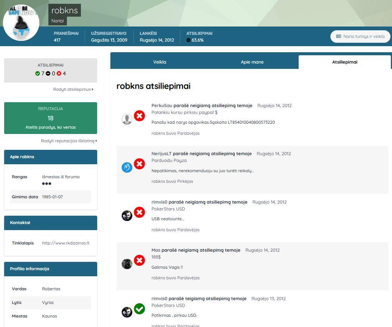The height and width of the screenshot is (327, 392).
Task: Open the Parduodu Payza topic
Action: pyautogui.click(x=169, y=160)
